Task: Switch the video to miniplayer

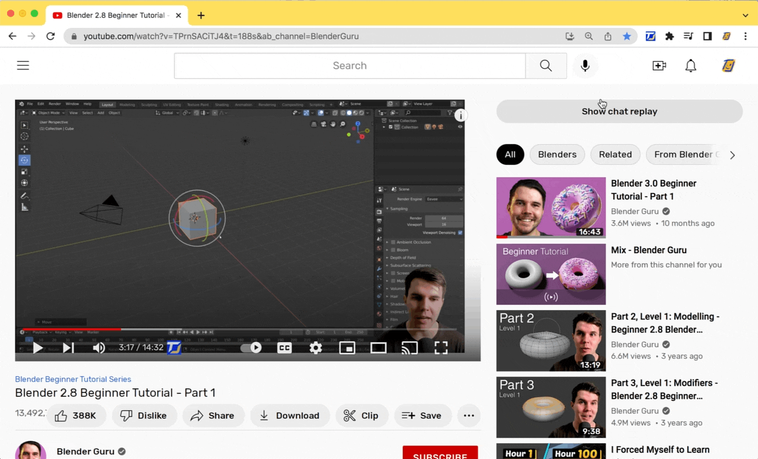Action: [347, 348]
